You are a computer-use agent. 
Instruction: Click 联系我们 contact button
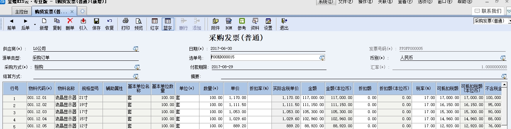point(488,11)
